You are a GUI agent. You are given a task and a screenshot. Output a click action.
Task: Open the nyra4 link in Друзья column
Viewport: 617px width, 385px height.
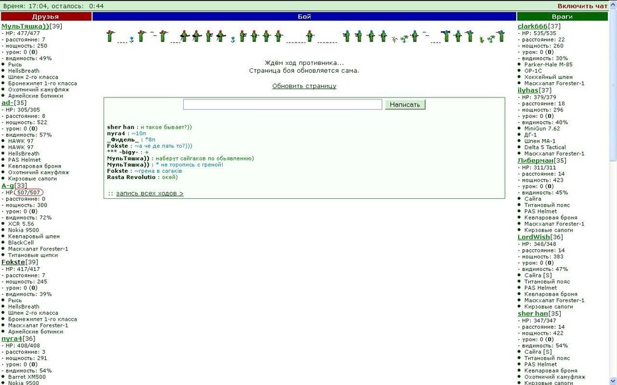[x=12, y=339]
